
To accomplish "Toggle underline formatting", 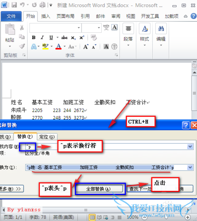I will (51, 37).
